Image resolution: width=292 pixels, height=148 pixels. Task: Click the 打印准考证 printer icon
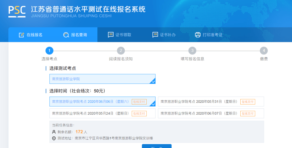(198, 35)
